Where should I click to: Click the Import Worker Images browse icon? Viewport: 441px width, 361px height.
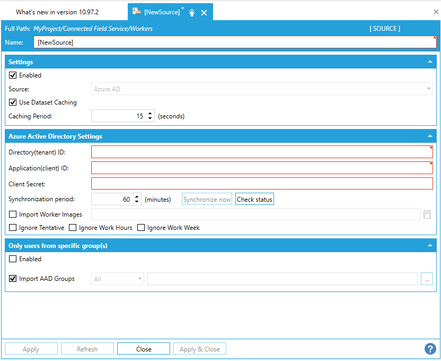tap(427, 214)
